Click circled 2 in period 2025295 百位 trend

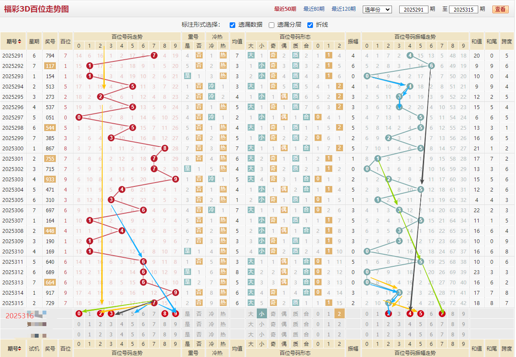(x=100, y=97)
